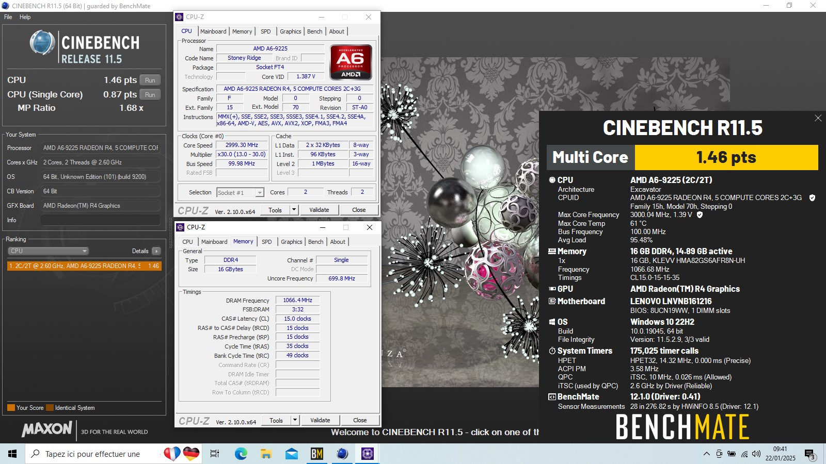Switch to Memory tab in top CPU-Z window
This screenshot has height=464, width=826.
tap(242, 31)
